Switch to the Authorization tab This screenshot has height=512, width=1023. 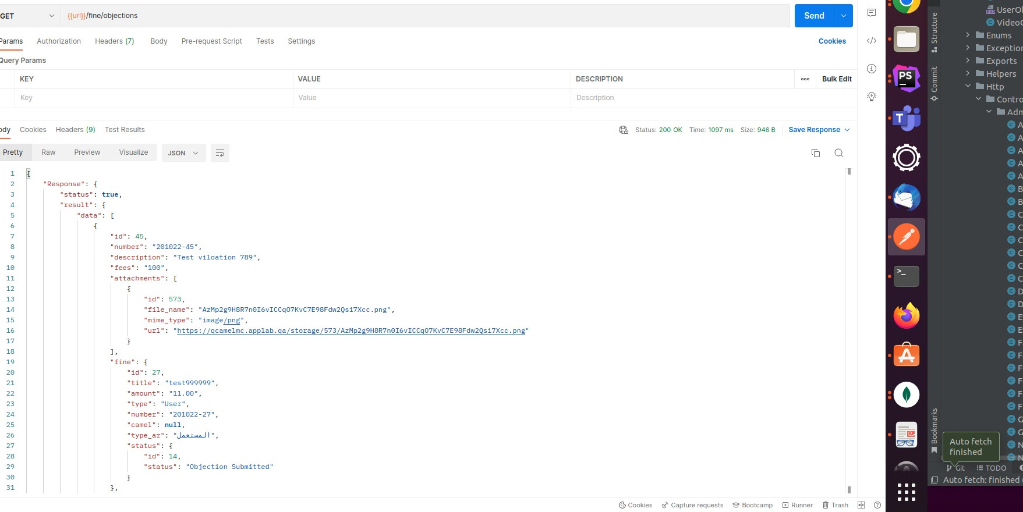point(59,41)
